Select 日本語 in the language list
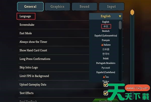This screenshot has height=102, width=151. coord(106,49)
